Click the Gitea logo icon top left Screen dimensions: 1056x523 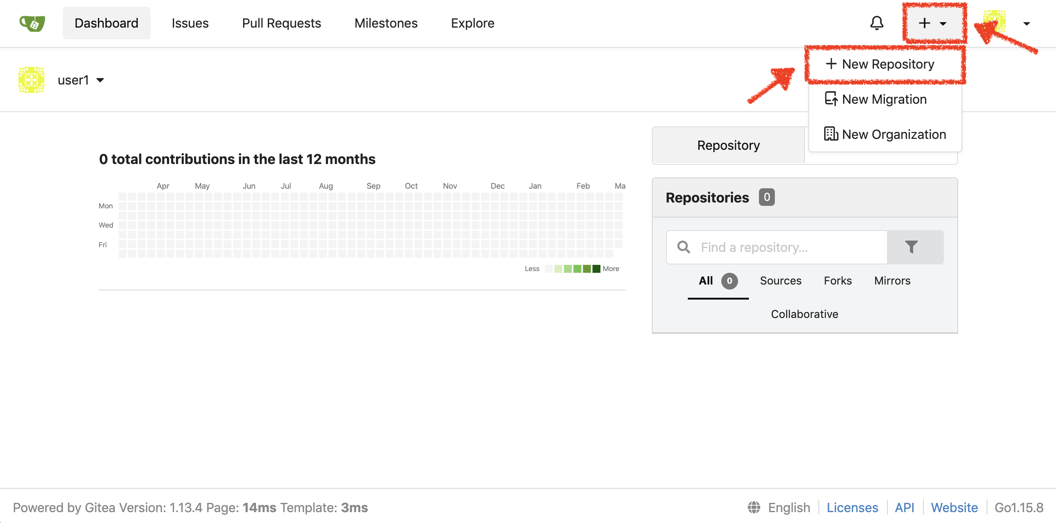click(x=33, y=23)
